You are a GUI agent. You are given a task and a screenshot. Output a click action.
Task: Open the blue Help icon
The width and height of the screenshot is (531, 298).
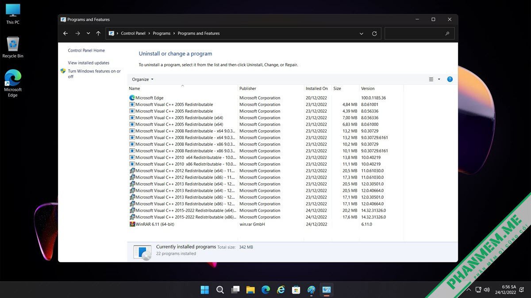tap(450, 79)
